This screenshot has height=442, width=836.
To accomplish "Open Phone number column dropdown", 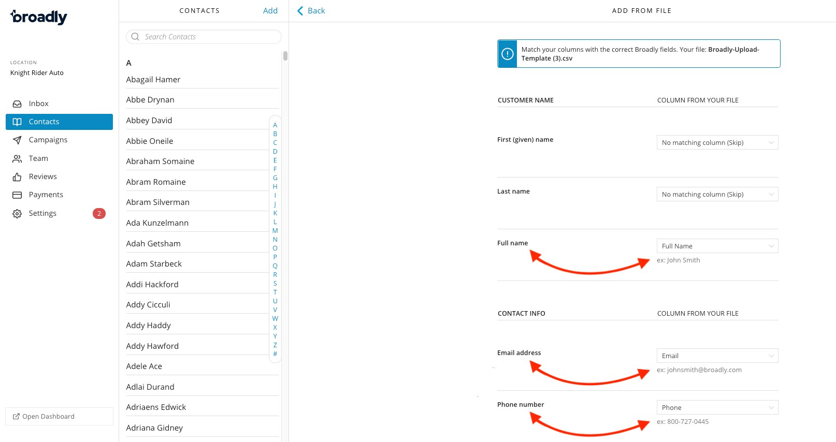I will pyautogui.click(x=717, y=407).
